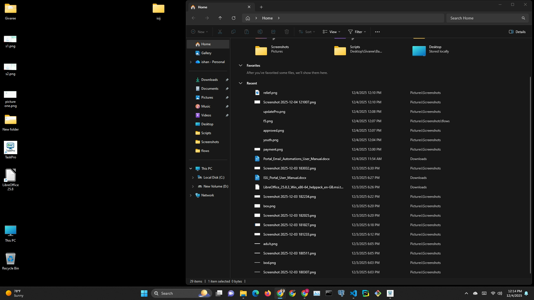Open the Portal_Email_Automations_User_Manual.docx file

click(296, 159)
